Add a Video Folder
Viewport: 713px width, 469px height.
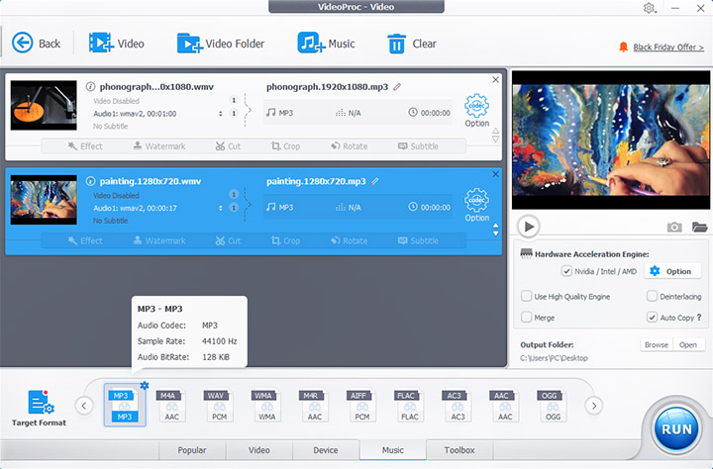click(221, 44)
